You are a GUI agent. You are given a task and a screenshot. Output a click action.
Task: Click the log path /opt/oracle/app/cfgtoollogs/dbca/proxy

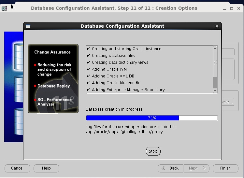tap(124, 132)
